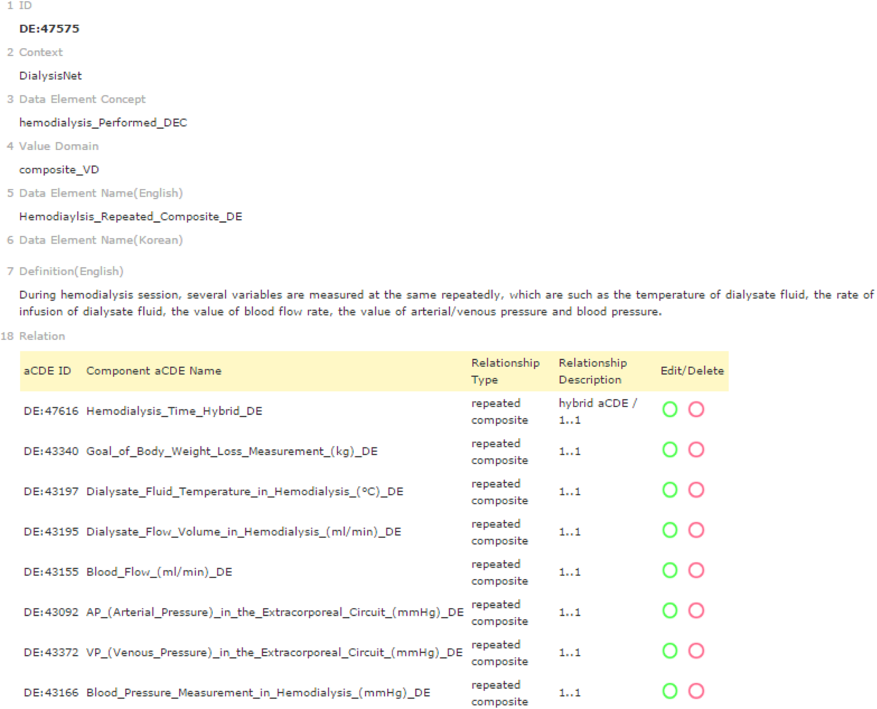The width and height of the screenshot is (877, 709).
Task: Click the aCDE ID column header
Action: click(x=47, y=371)
